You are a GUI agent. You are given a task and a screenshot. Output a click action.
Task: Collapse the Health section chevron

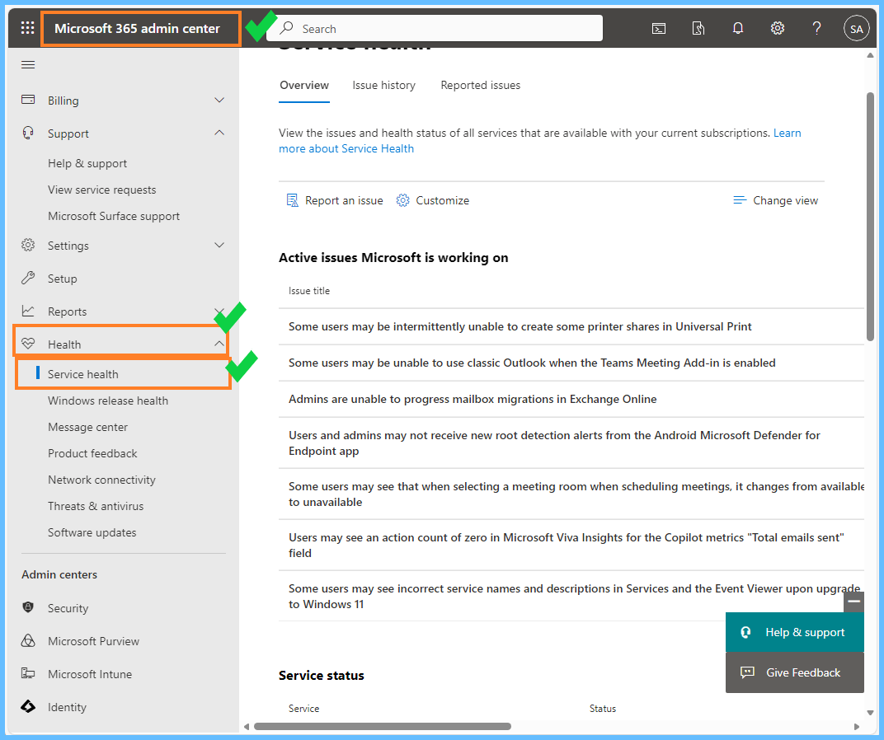pos(219,344)
